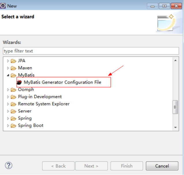Click the Eclipse icon in title bar
Viewport: 184px width, 175px height.
3,6
